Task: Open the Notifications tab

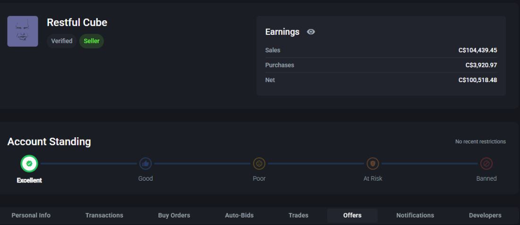Action: (x=415, y=216)
